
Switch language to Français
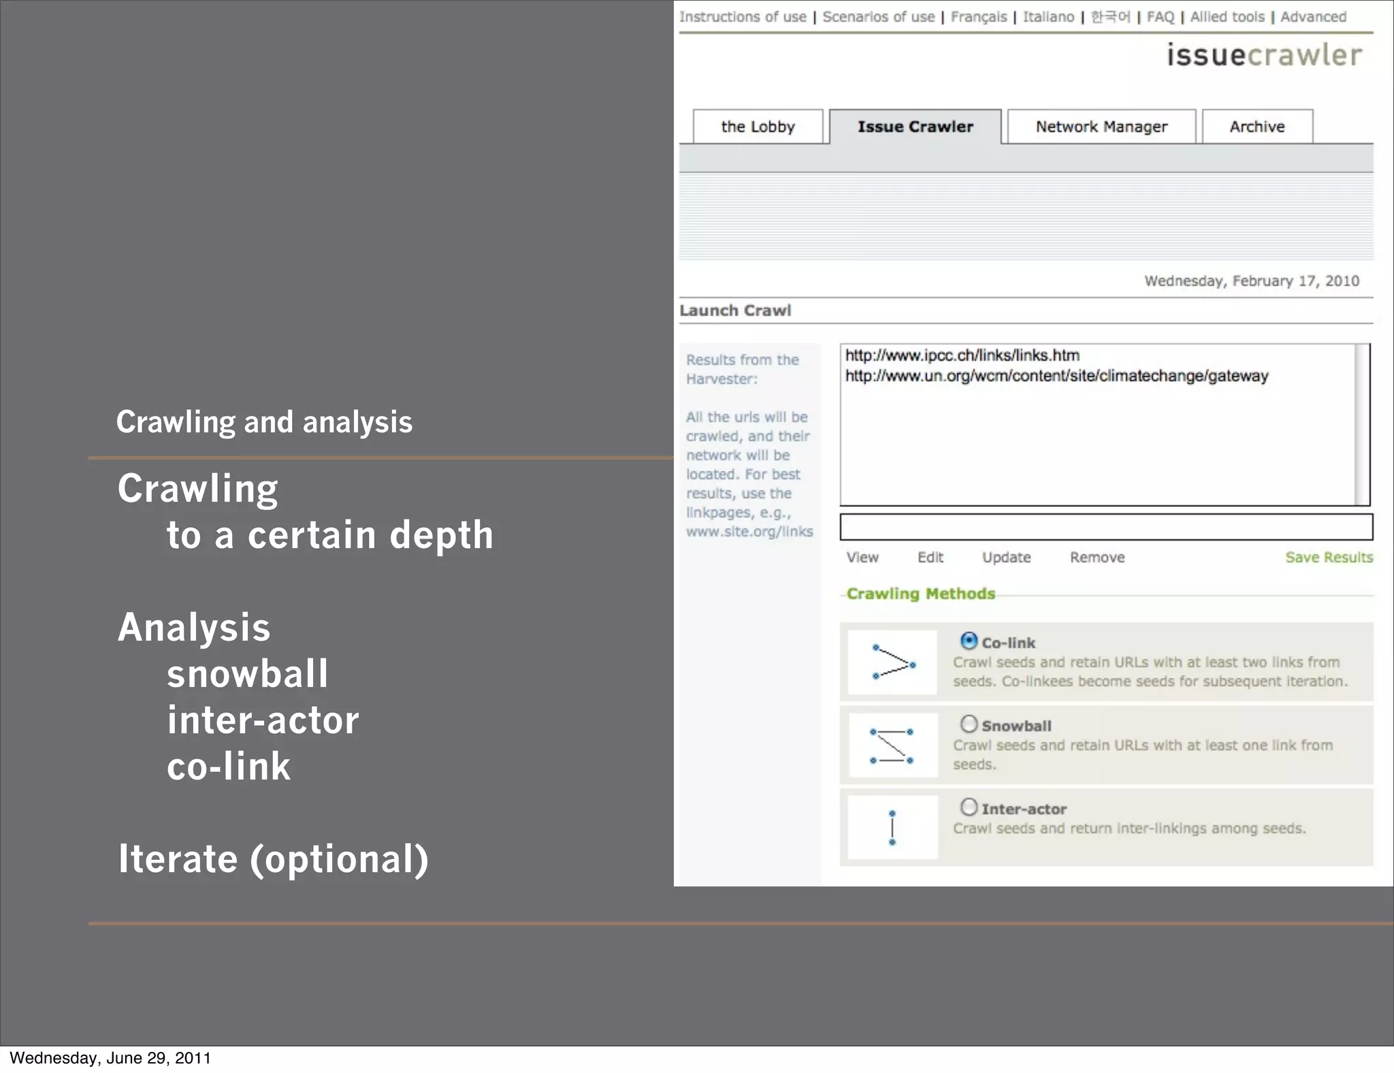(979, 17)
